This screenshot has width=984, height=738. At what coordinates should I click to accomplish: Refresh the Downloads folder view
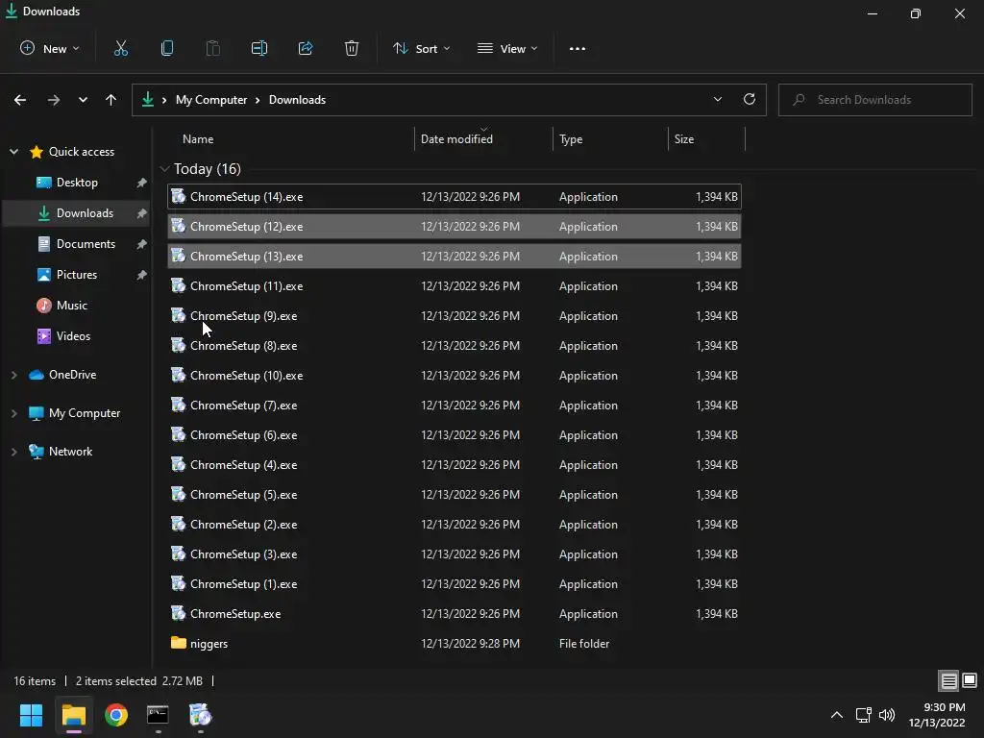[x=750, y=99]
